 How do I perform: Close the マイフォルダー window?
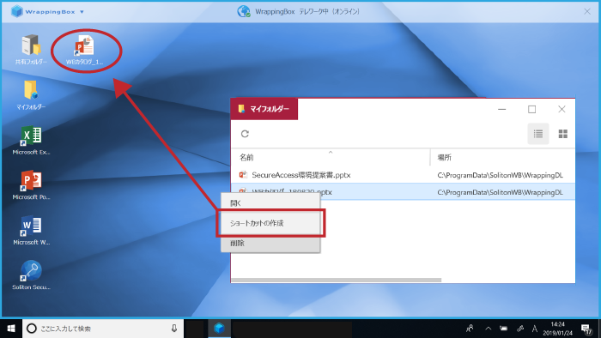[x=562, y=110]
